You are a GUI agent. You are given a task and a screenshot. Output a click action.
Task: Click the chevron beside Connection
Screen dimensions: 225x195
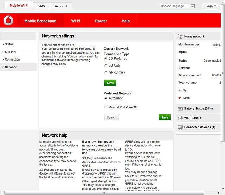point(3,59)
